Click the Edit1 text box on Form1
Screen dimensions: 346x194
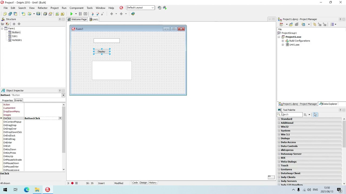[107, 41]
